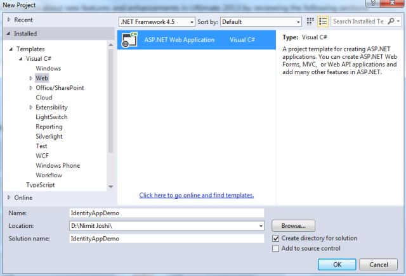Select the Silverlight template category

49,137
